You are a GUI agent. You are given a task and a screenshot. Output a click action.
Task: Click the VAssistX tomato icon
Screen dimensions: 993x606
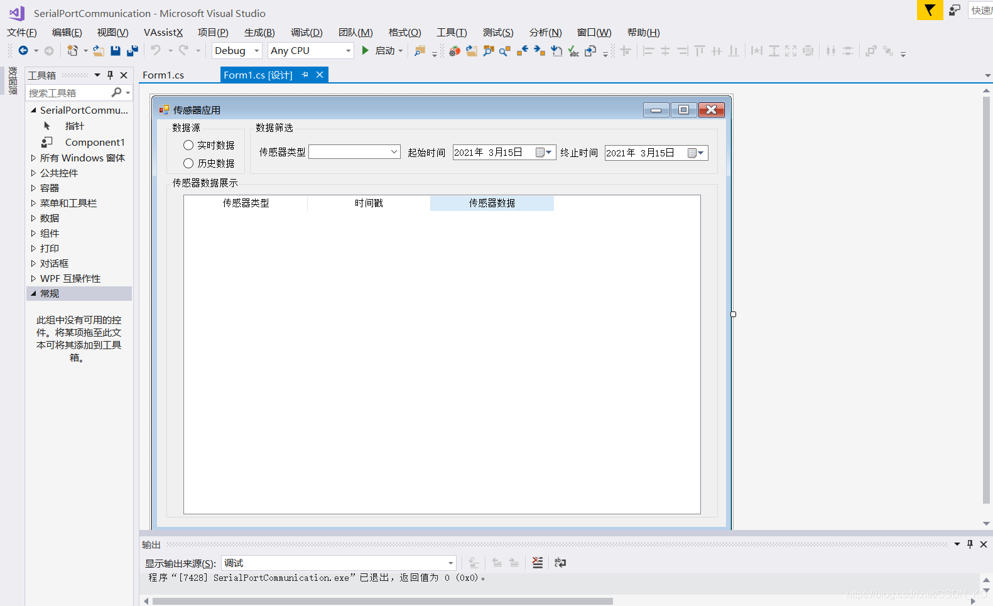coord(455,51)
